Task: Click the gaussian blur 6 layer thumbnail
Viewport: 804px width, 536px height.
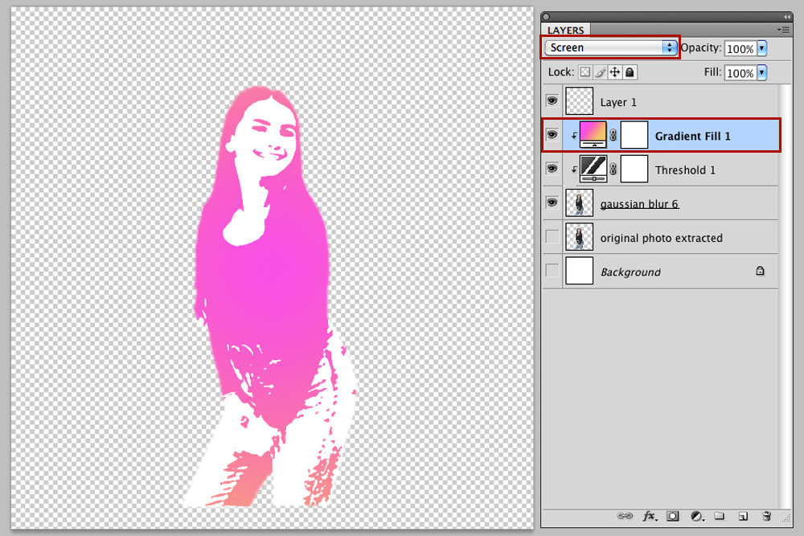Action: (x=580, y=203)
